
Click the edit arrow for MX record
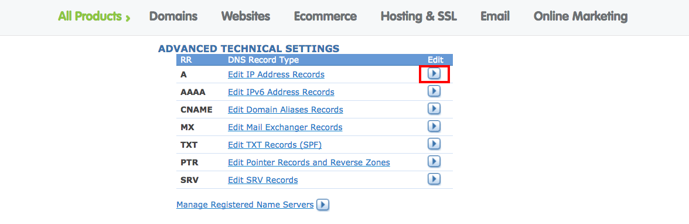434,126
